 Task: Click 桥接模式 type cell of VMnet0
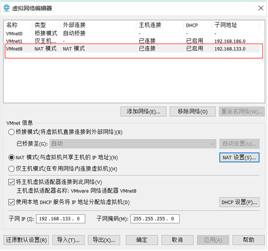[46, 33]
